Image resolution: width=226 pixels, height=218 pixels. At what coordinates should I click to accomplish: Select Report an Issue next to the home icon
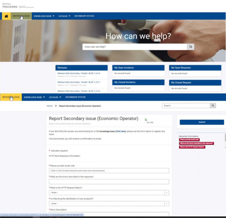tap(21, 16)
